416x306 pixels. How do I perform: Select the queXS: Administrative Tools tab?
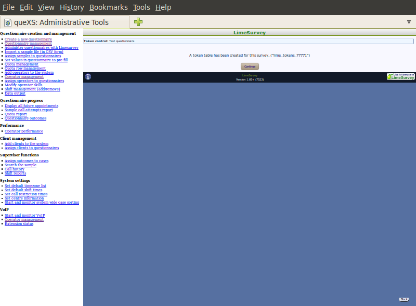click(x=65, y=22)
